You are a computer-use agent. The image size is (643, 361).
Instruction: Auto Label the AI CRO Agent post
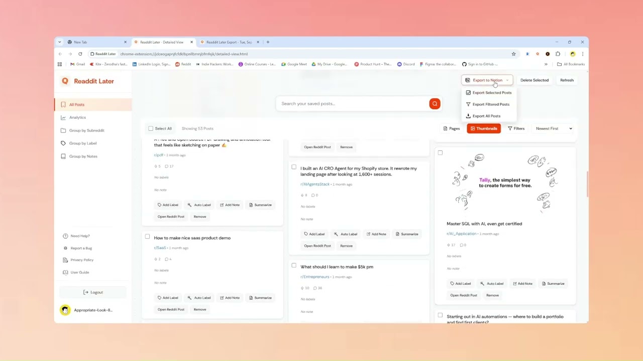click(x=346, y=234)
